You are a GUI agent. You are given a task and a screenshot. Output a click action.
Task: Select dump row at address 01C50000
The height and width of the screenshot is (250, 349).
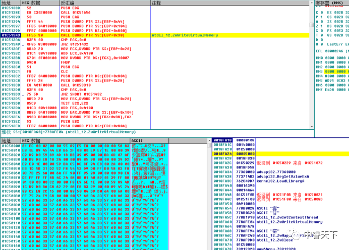click(x=84, y=146)
